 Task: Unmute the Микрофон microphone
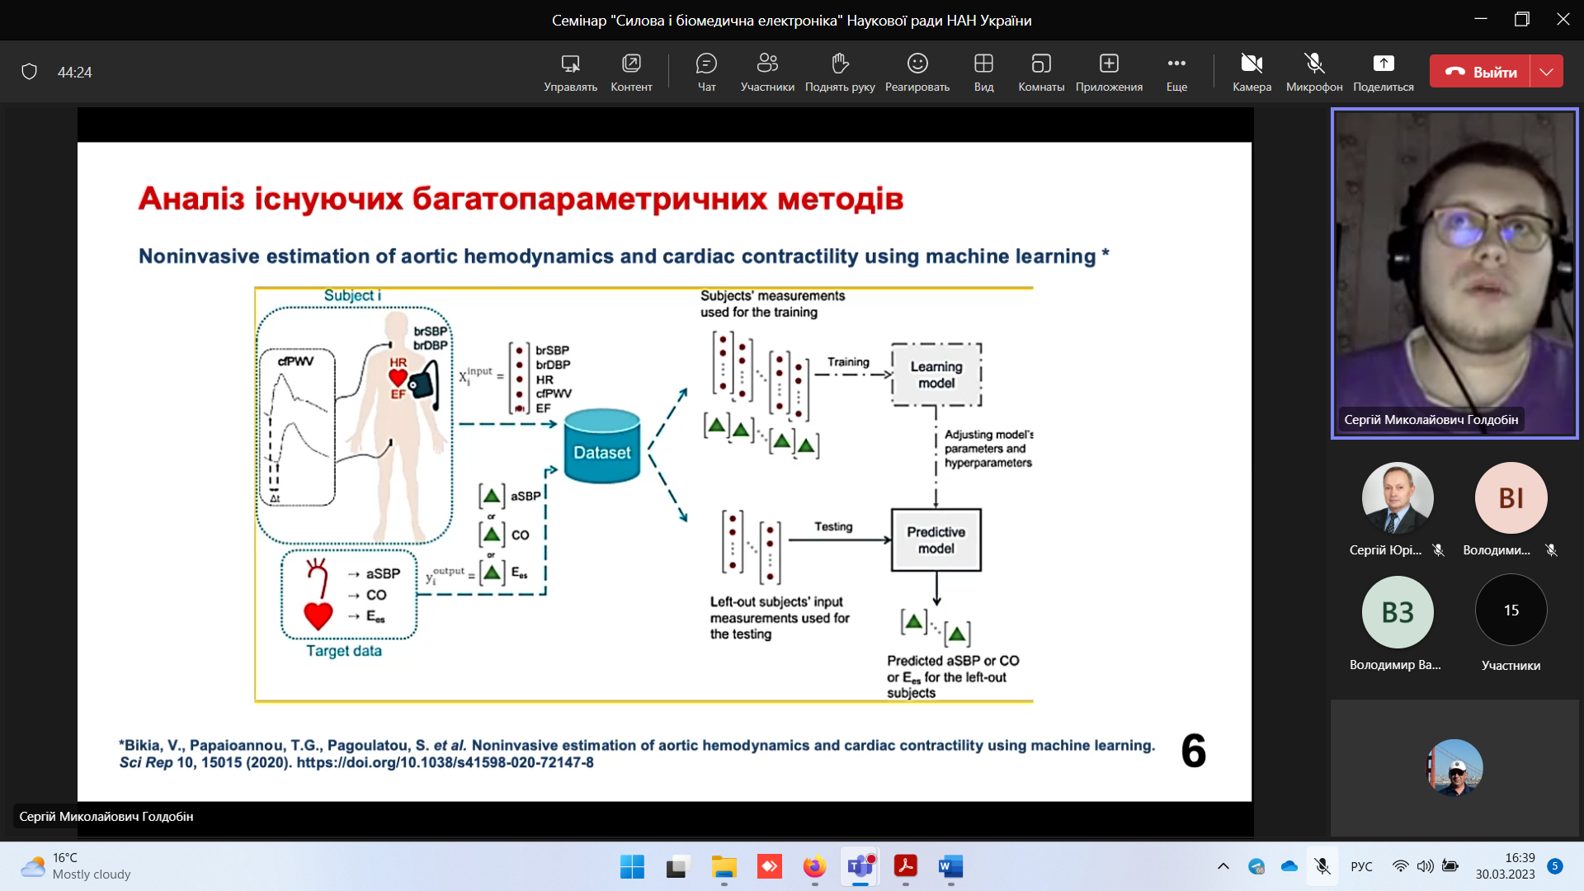click(1314, 72)
